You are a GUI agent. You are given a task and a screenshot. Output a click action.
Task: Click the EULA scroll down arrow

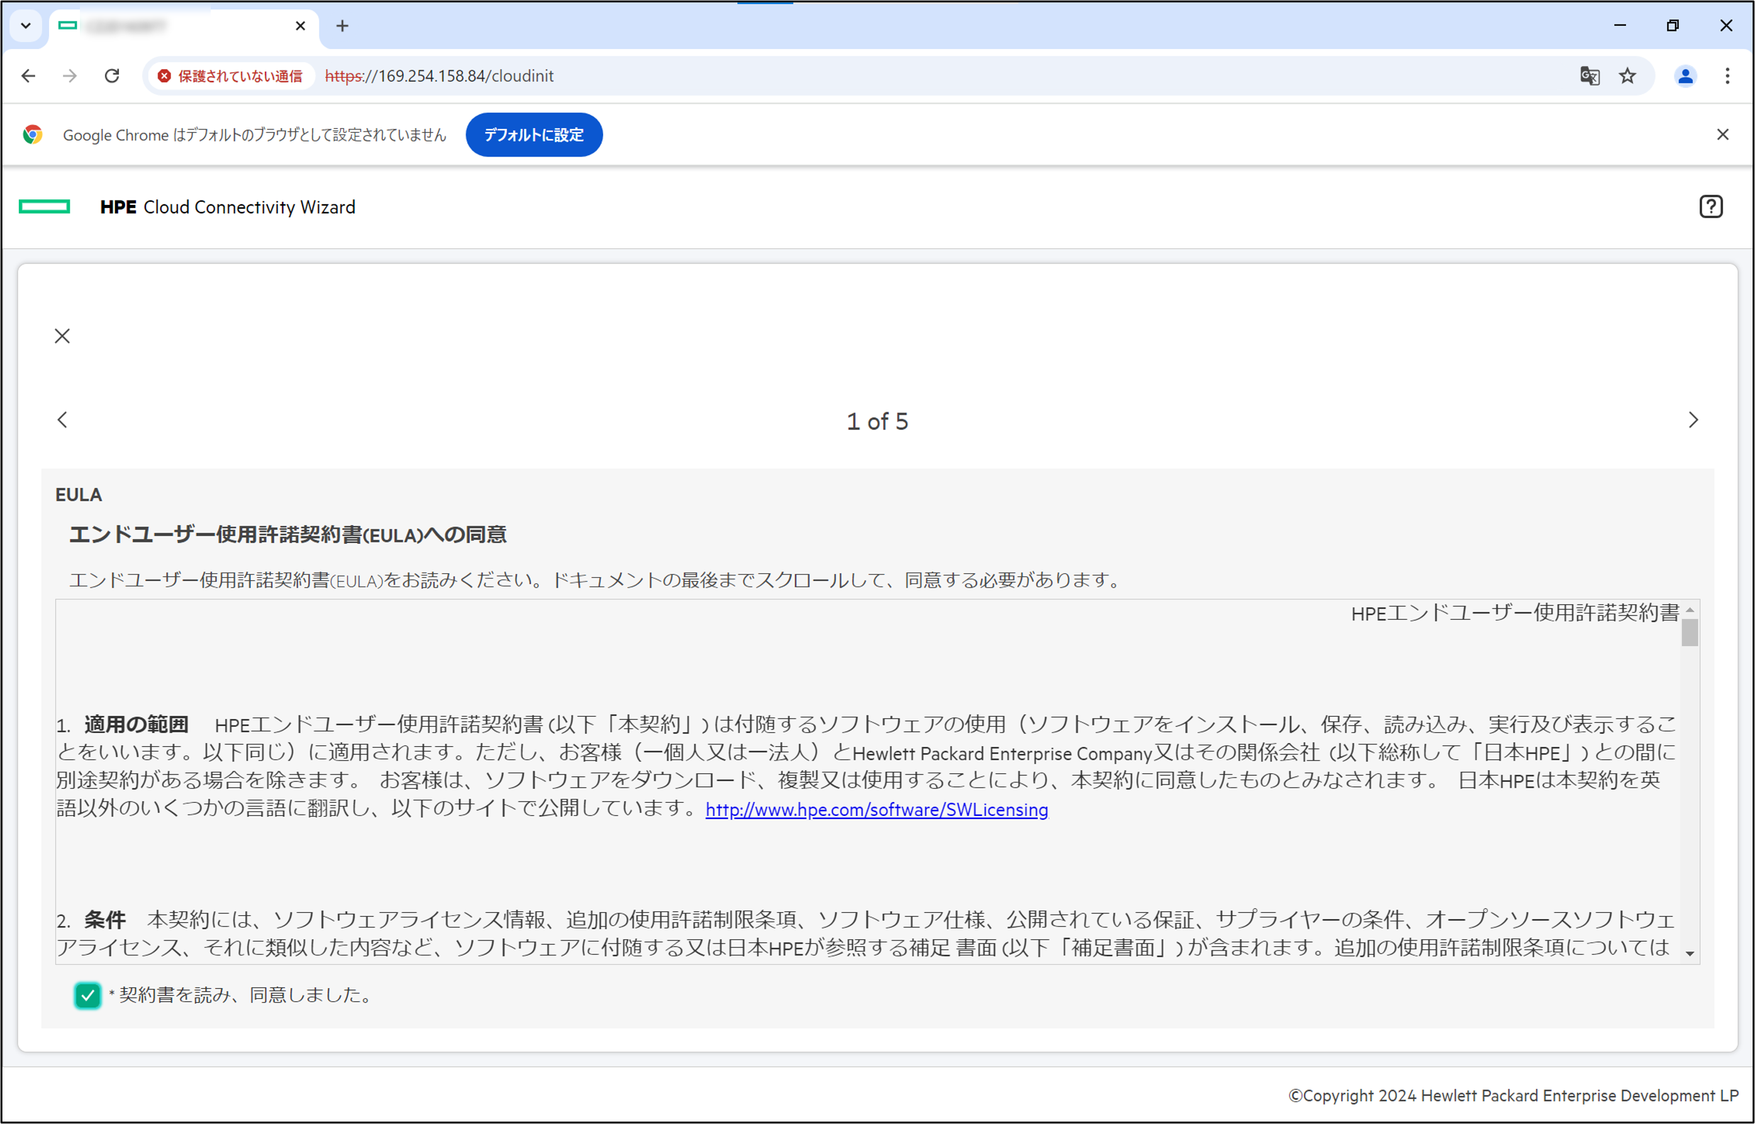[x=1690, y=953]
